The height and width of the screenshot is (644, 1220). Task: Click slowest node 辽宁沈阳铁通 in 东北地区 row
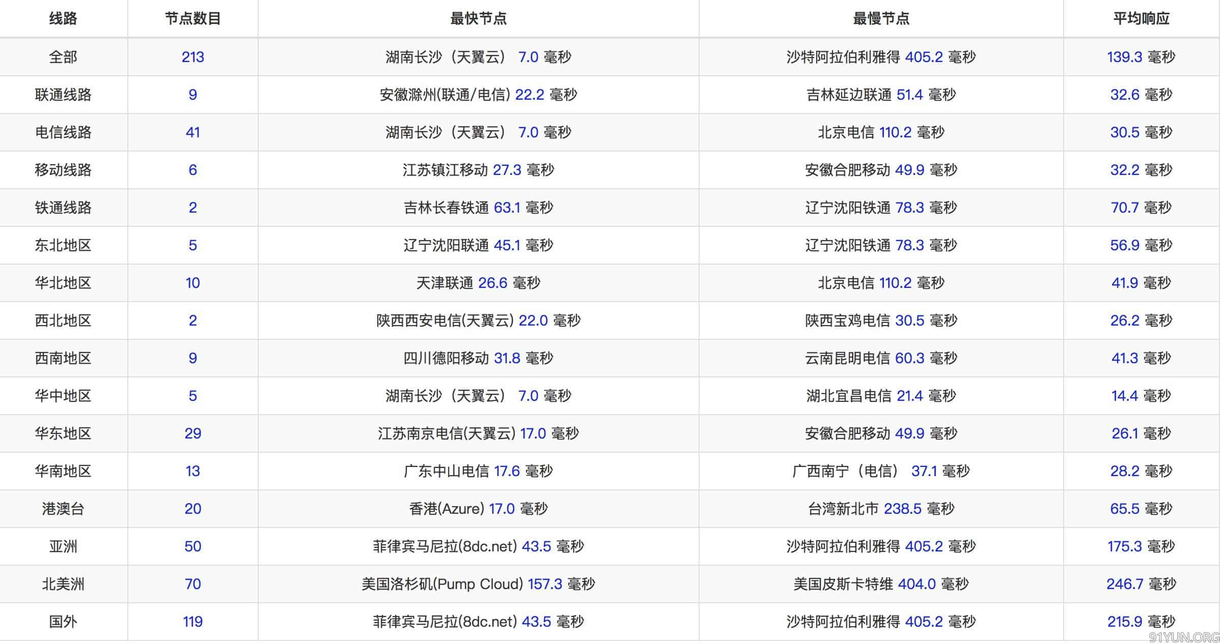pos(881,245)
